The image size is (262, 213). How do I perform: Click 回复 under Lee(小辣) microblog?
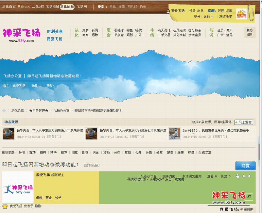tap(218, 137)
